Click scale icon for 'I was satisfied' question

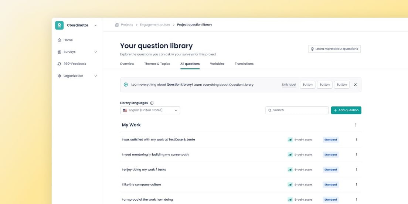(x=290, y=140)
